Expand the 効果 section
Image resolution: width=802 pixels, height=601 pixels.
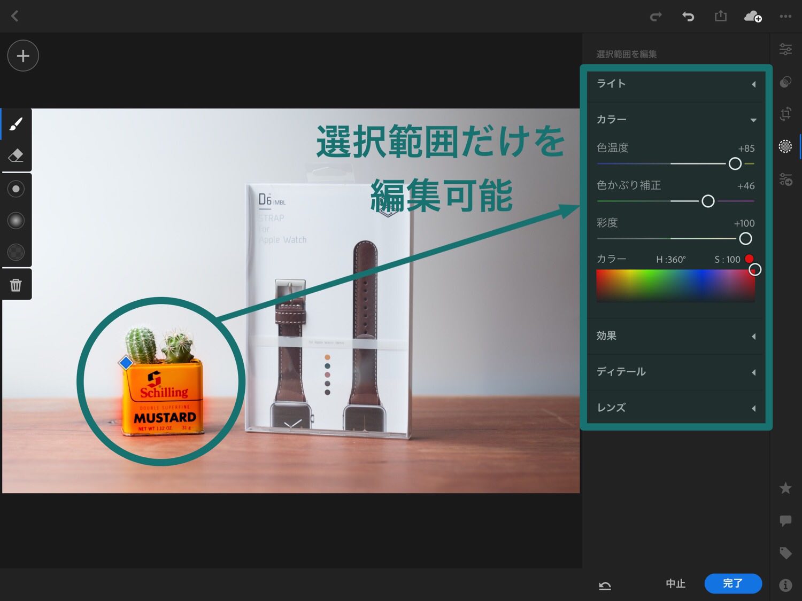click(x=676, y=336)
